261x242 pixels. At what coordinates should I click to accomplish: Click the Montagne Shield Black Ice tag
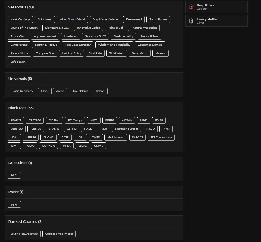tap(126, 129)
